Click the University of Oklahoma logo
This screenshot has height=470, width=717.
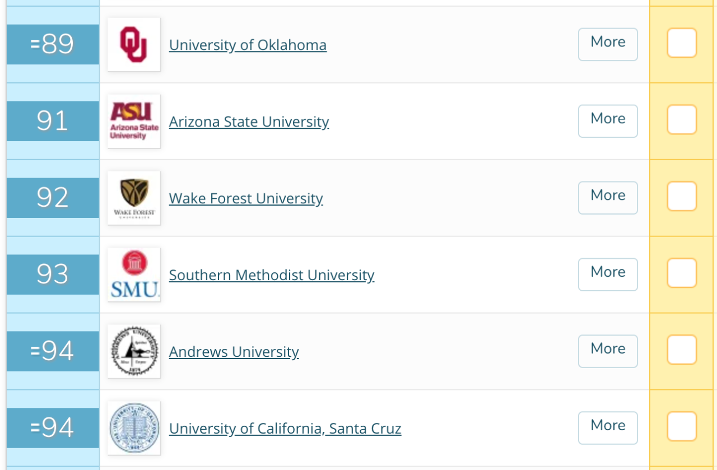tap(134, 44)
